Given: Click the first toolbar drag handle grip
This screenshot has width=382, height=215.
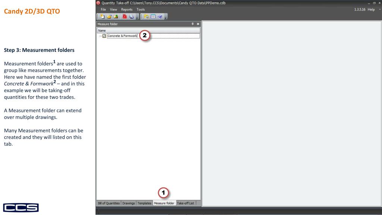Looking at the screenshot, I should (98, 16).
